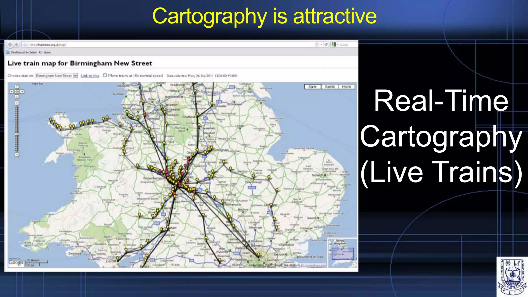Click the map re-center button between arrows

pos(17,92)
